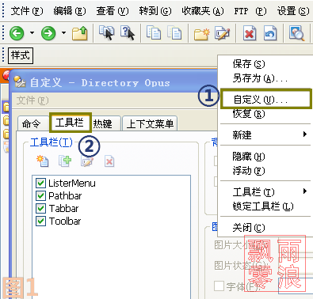Image resolution: width=313 pixels, height=299 pixels.
Task: Click the main toolbar drag handle grip
Action: pyautogui.click(x=3, y=33)
